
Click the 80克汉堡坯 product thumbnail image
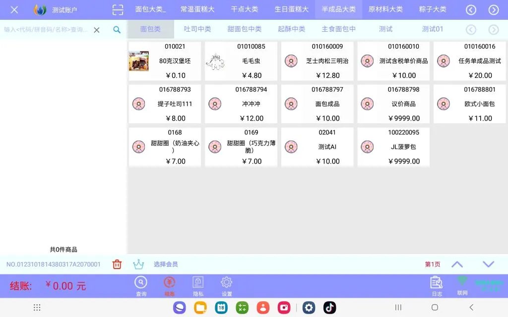138,61
